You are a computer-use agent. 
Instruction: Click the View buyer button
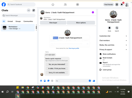coord(53,23)
